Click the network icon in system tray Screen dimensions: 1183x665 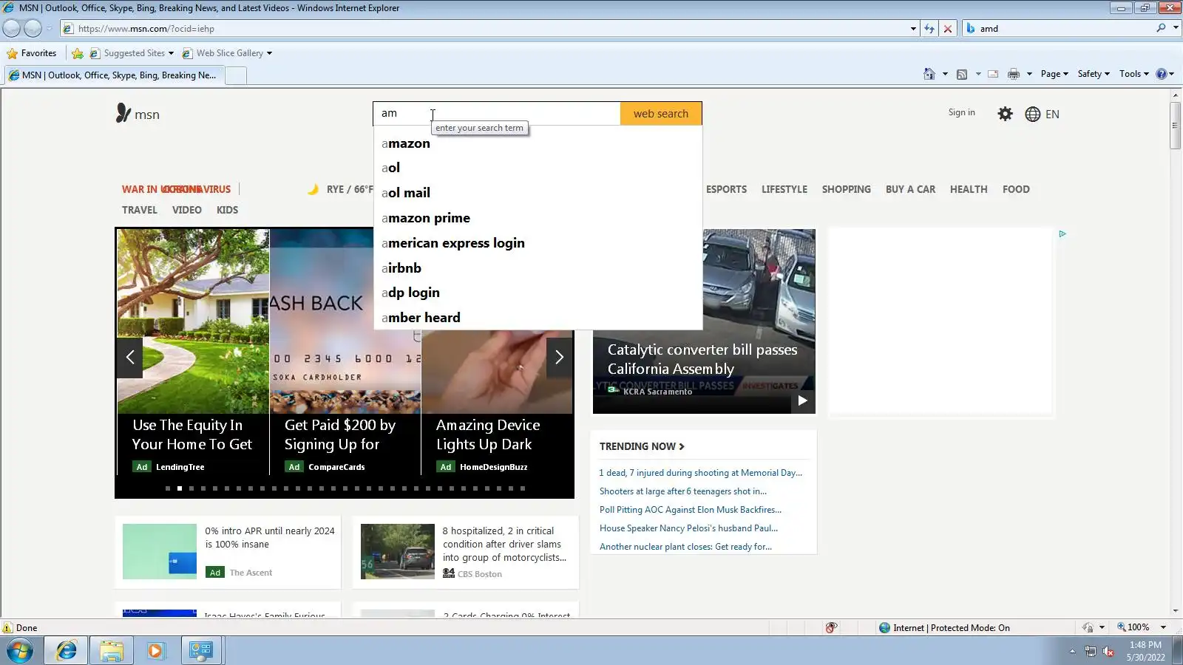pyautogui.click(x=1090, y=651)
